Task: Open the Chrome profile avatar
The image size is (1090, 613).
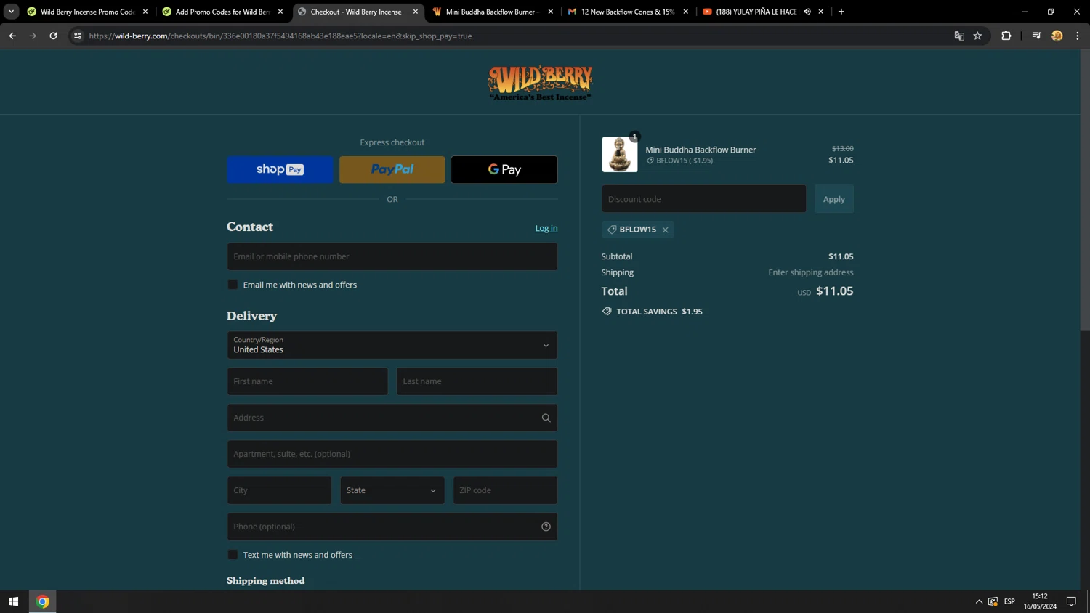Action: pos(1057,36)
